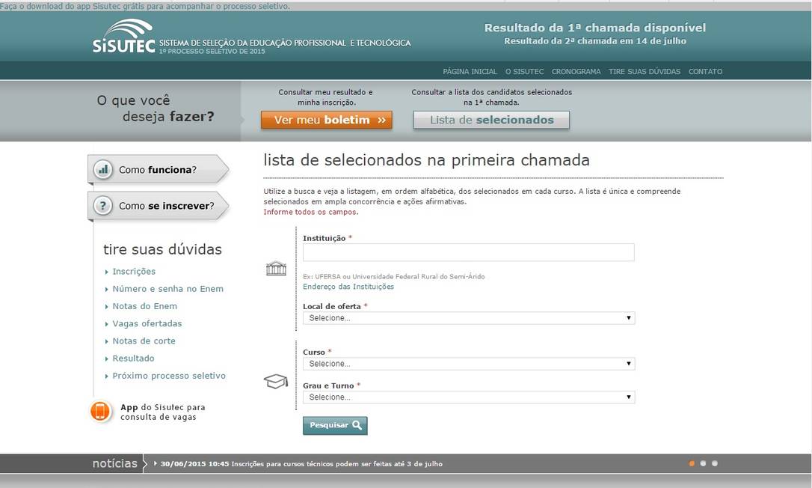812x488 pixels.
Task: Open the Contato menu item
Action: 705,72
